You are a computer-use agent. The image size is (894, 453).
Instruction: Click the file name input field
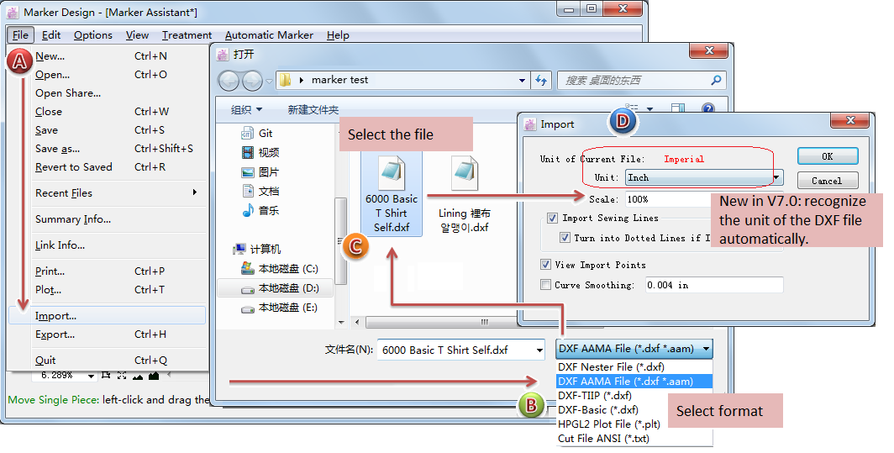pyautogui.click(x=460, y=350)
